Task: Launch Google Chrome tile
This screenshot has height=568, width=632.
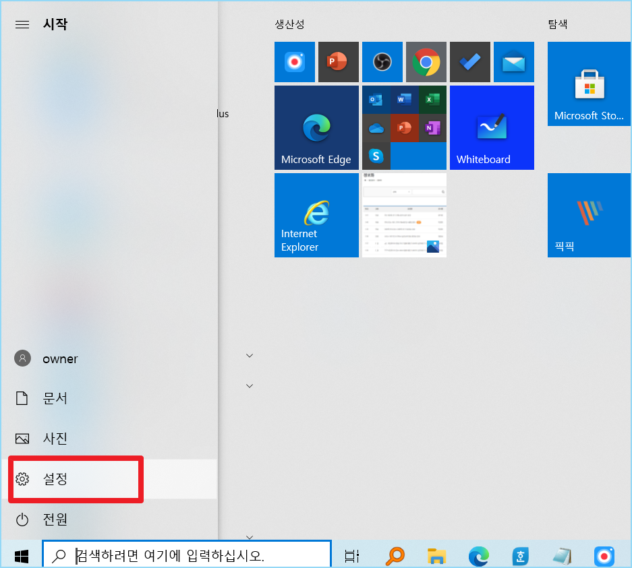Action: point(426,62)
